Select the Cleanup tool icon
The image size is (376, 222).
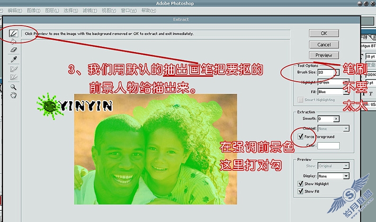(x=14, y=69)
